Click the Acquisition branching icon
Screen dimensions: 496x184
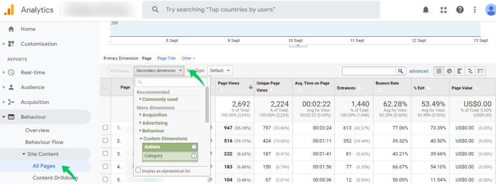point(11,102)
